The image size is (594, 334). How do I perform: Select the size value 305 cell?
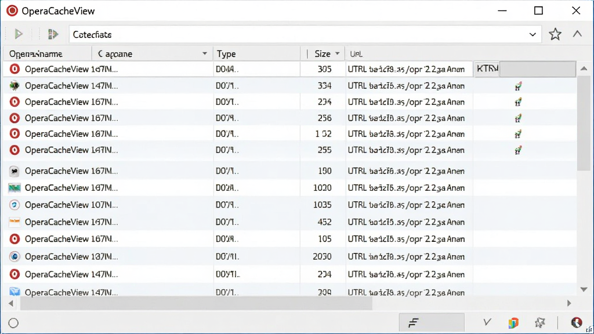[324, 69]
